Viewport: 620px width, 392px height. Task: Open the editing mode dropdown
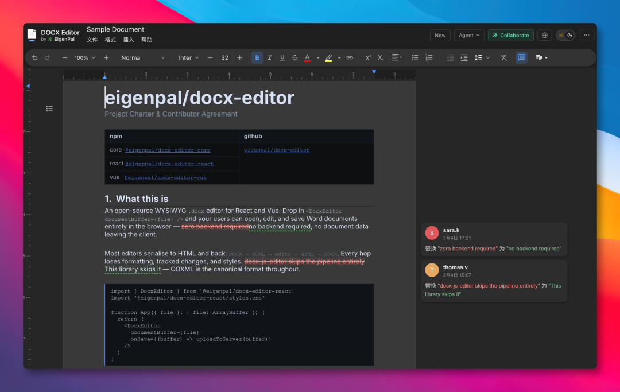point(541,58)
